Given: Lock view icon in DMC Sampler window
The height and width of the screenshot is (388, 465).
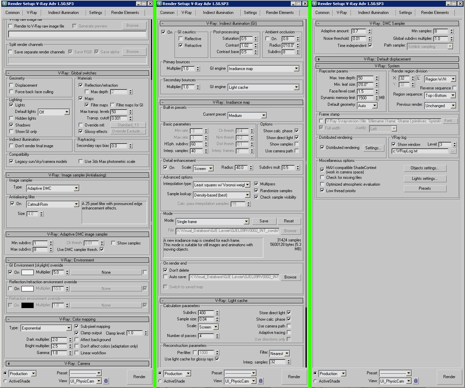Looking at the screenshot, I should (416, 381).
